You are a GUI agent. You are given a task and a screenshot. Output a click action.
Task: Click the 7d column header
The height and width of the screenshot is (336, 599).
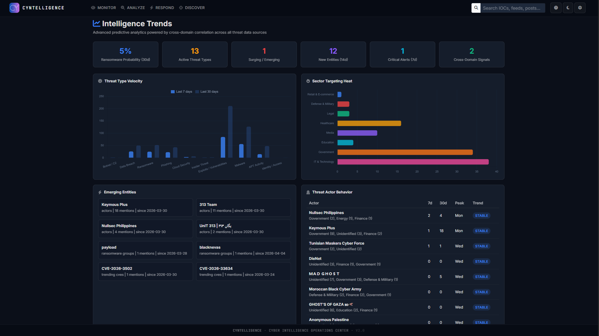(430, 203)
